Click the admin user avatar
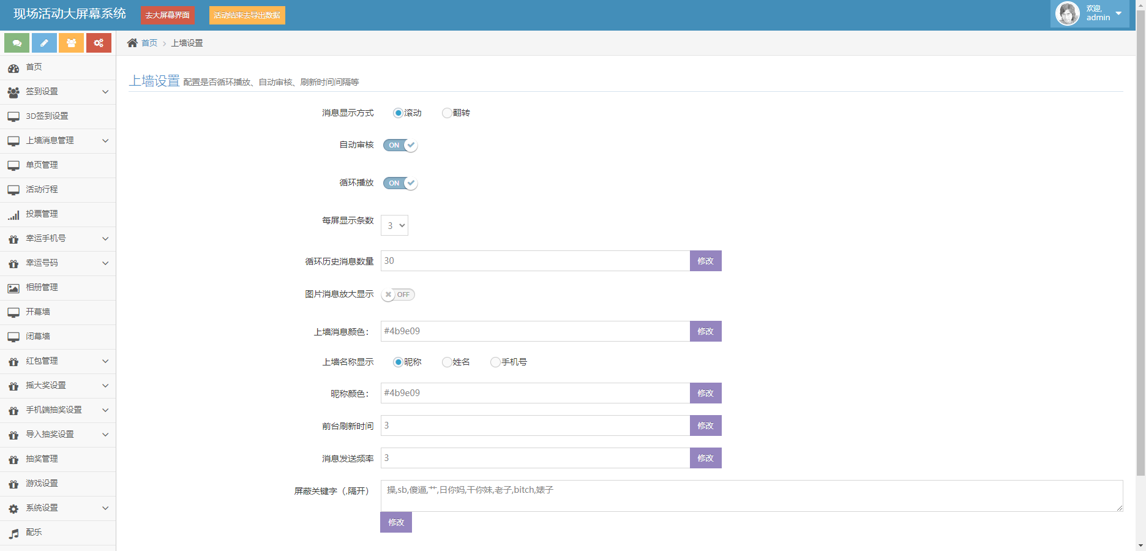The image size is (1146, 551). pos(1068,13)
